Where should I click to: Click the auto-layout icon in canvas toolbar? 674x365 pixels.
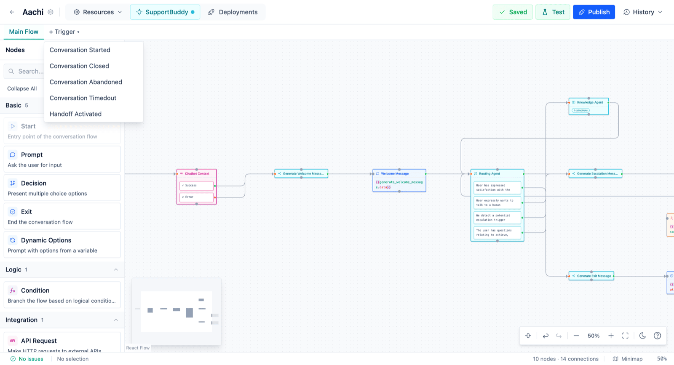[x=528, y=336]
